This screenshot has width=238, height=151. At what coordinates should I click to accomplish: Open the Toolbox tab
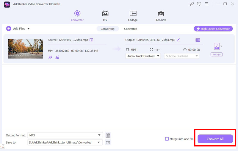tap(161, 16)
